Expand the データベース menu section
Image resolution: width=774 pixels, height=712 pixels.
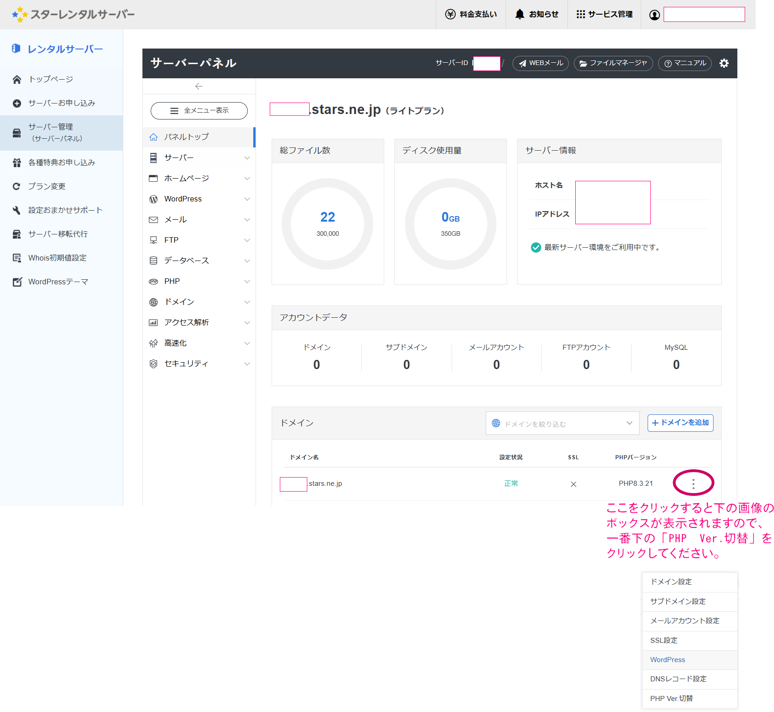tap(199, 261)
